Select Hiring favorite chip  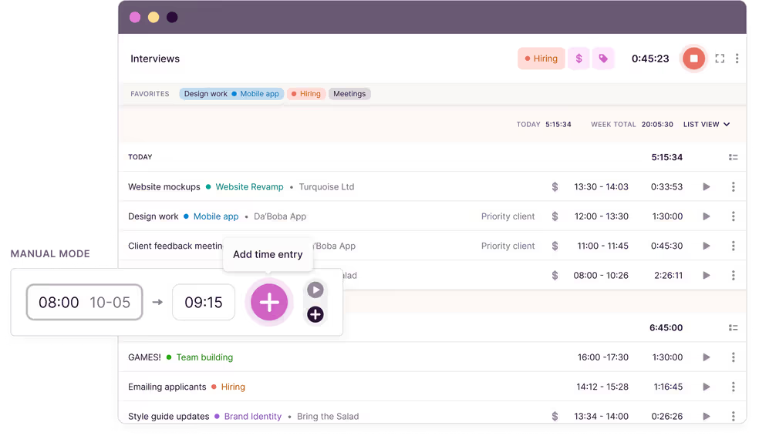point(306,94)
